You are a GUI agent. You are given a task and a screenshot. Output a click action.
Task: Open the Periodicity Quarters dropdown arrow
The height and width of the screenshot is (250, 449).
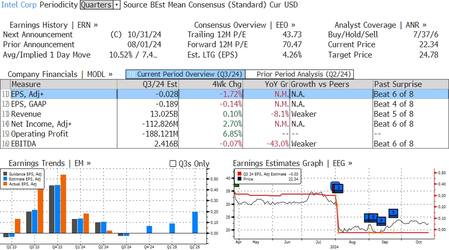[x=117, y=5]
